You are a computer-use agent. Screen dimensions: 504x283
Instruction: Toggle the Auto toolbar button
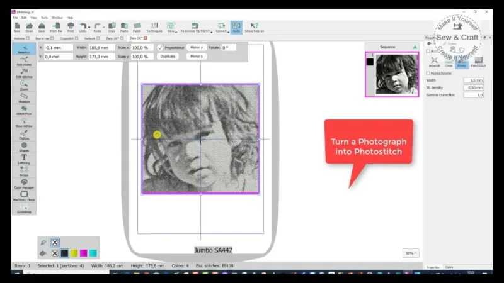[236, 28]
